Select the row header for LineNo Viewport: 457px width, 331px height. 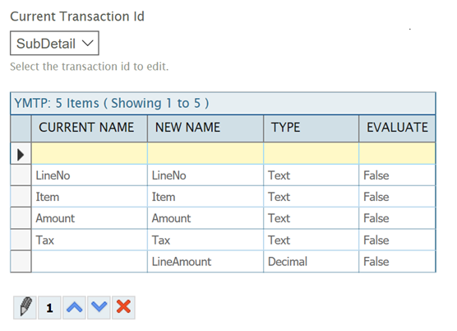(x=21, y=175)
